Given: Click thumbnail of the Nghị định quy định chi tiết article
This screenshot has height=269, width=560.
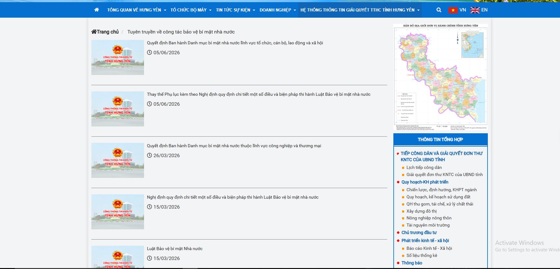Looking at the screenshot, I should [x=118, y=212].
